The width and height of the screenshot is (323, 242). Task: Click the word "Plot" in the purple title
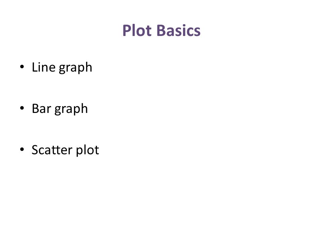(137, 31)
